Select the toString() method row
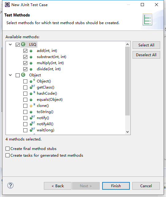The height and width of the screenshot is (197, 166). pos(45,112)
